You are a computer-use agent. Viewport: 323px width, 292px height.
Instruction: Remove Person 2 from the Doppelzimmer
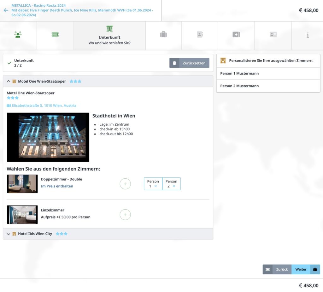coord(174,186)
